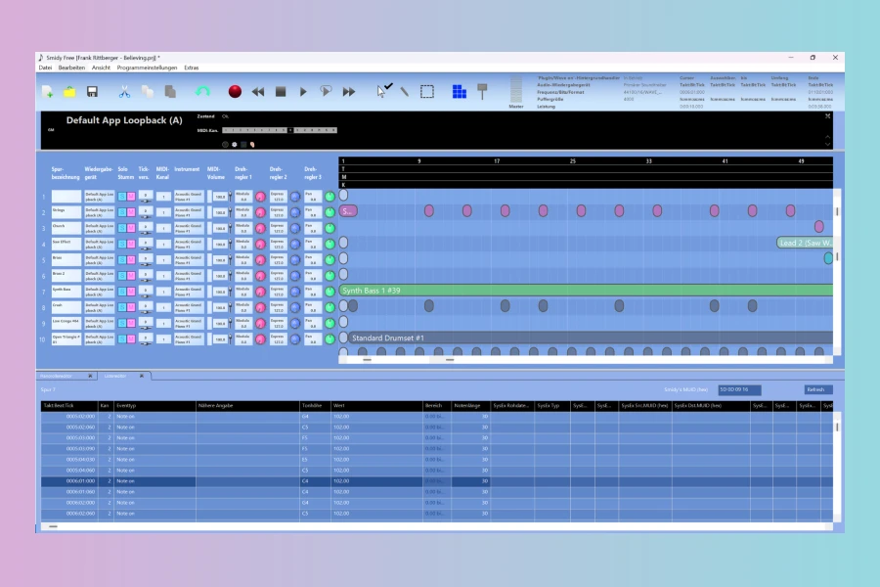The width and height of the screenshot is (880, 587).
Task: Open Modula controller selector on track 1
Action: tap(243, 197)
